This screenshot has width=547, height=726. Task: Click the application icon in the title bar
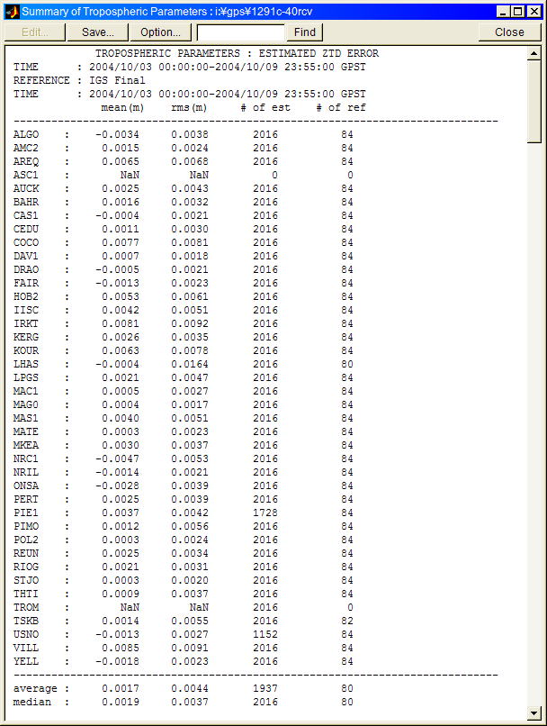pos(12,11)
